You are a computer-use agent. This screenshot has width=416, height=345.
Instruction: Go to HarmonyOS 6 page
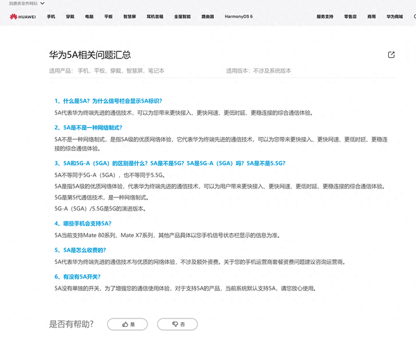[x=239, y=16]
